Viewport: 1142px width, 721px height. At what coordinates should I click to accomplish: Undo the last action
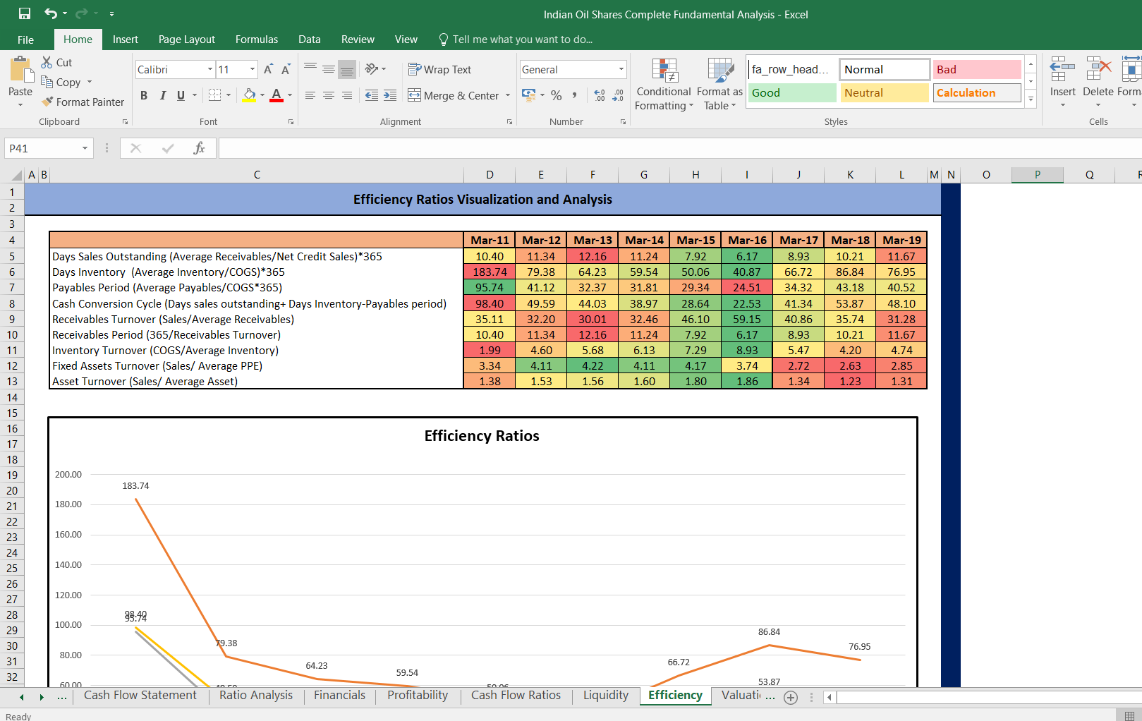[x=51, y=13]
